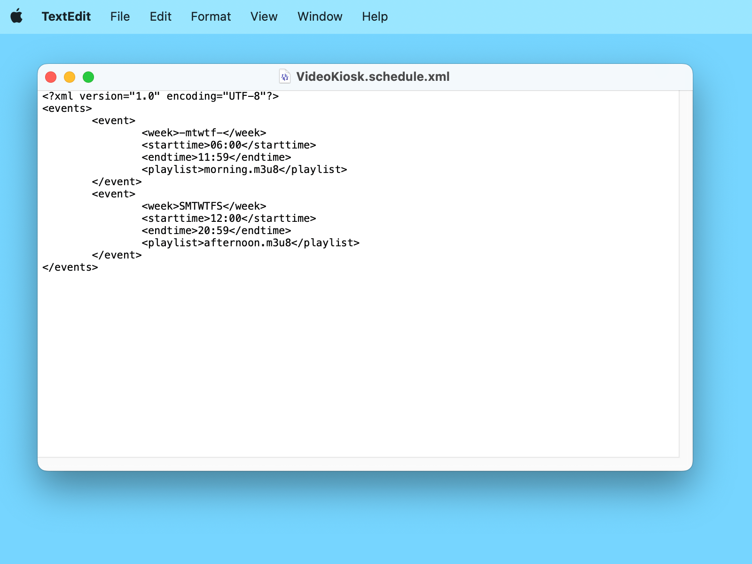
Task: Open the Help menu
Action: pos(375,16)
